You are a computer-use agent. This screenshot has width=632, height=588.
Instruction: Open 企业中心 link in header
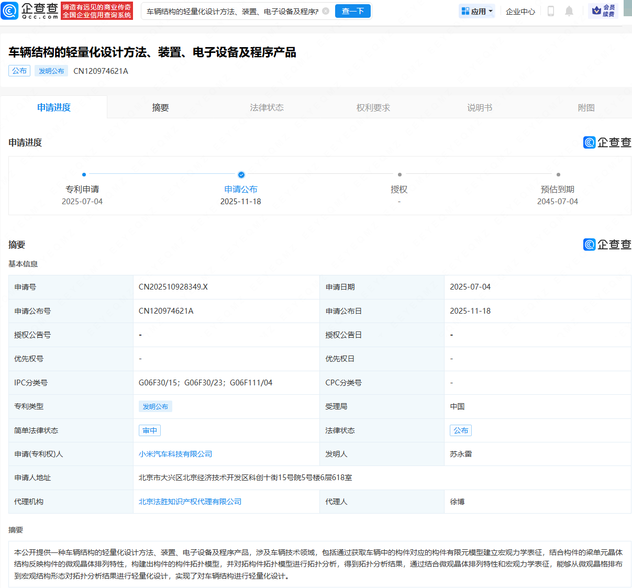click(520, 11)
